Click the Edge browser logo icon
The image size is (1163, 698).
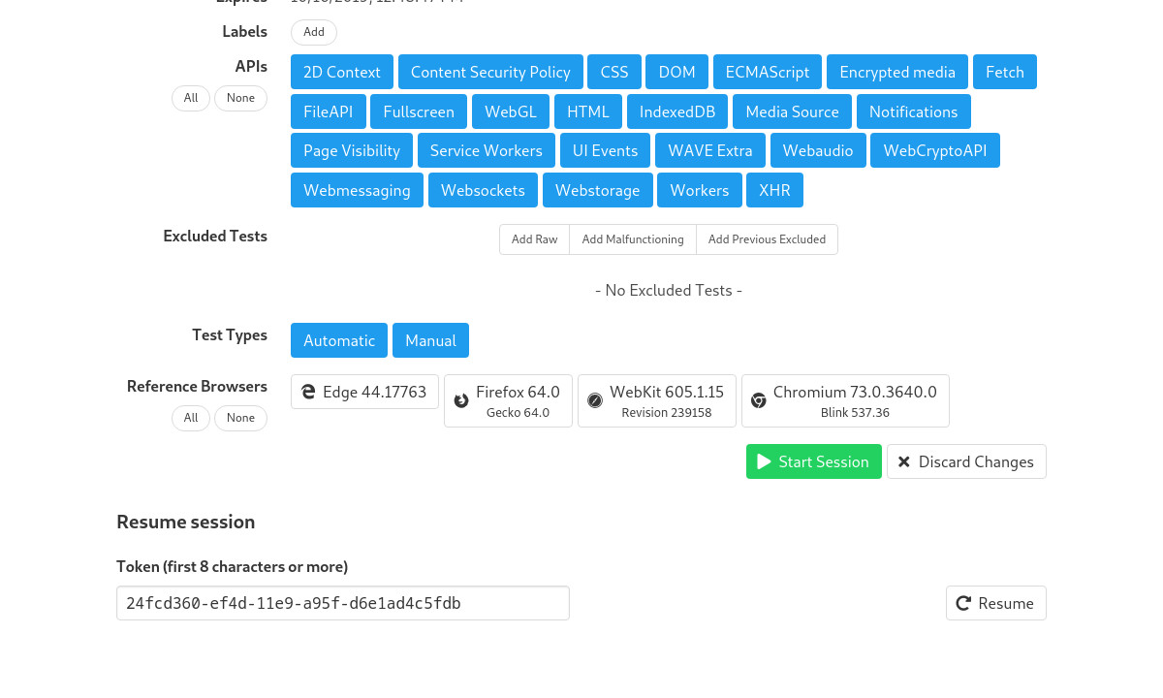pyautogui.click(x=308, y=392)
